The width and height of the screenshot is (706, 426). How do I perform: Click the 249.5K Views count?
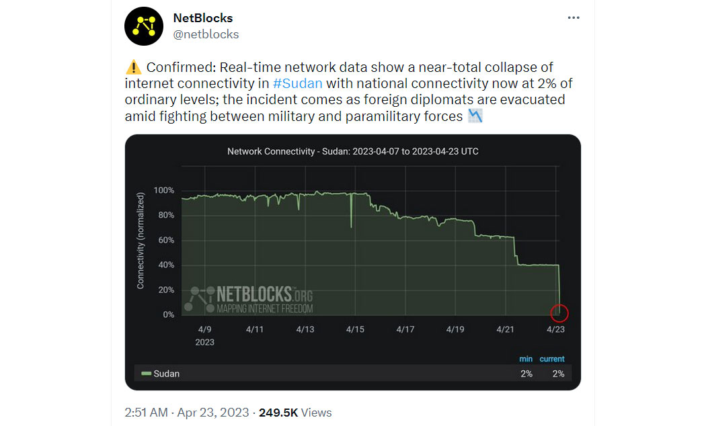295,413
